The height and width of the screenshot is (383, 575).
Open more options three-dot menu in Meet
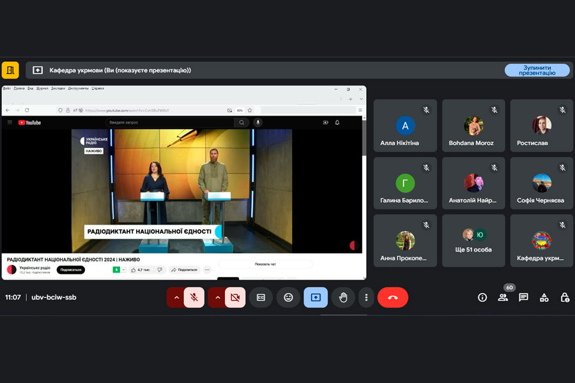(366, 297)
